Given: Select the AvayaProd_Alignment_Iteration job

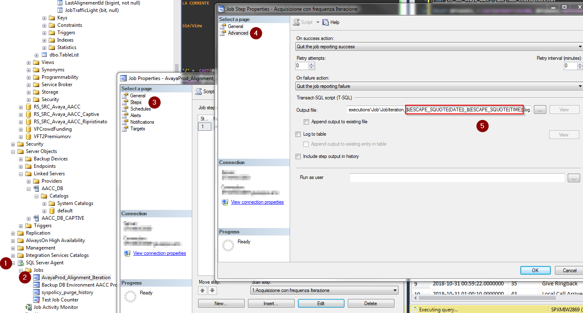Looking at the screenshot, I should click(x=76, y=277).
